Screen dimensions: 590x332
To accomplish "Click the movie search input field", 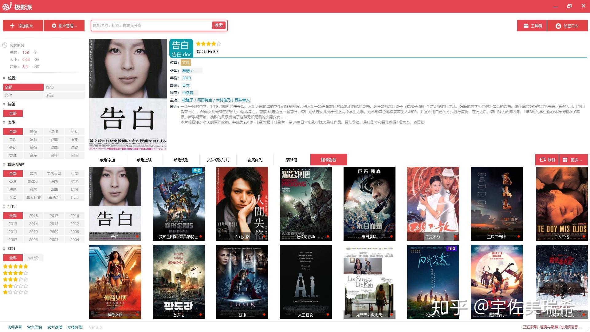I will (x=152, y=26).
